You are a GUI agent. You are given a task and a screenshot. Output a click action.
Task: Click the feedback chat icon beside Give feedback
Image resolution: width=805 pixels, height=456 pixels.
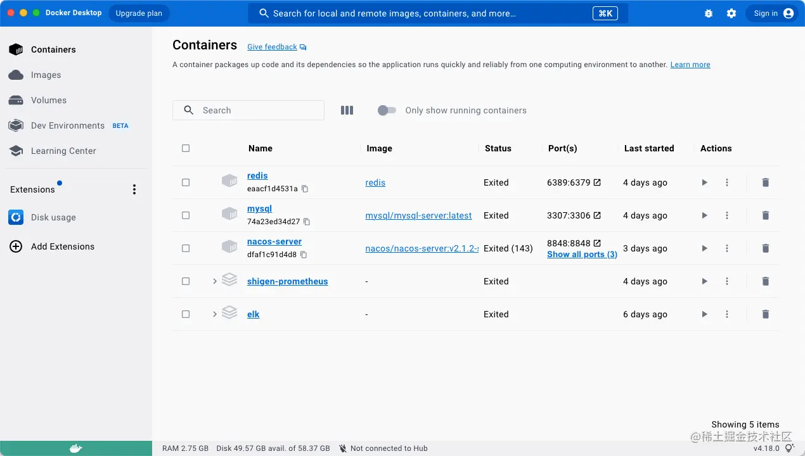303,47
